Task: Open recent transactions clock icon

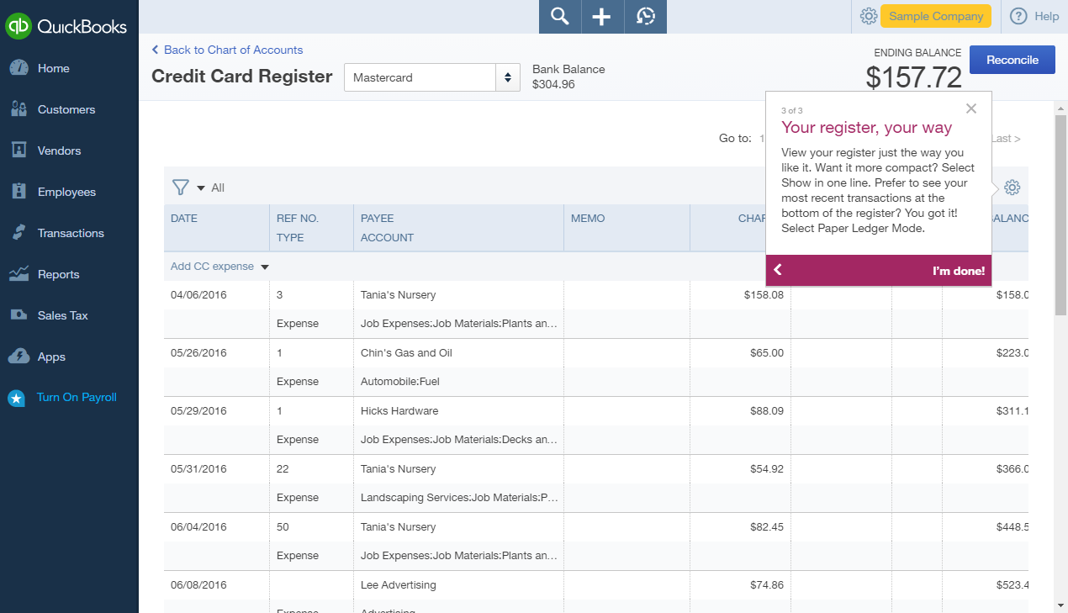Action: click(x=646, y=17)
